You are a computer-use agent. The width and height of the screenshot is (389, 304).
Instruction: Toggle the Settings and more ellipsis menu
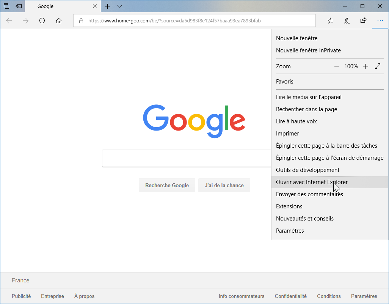click(x=380, y=20)
